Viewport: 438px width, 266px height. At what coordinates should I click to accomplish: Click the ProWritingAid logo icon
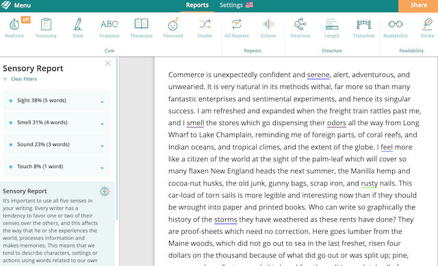point(6,5)
